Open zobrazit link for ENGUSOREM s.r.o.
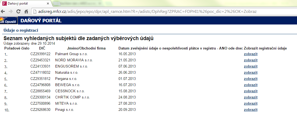 pos(251,66)
